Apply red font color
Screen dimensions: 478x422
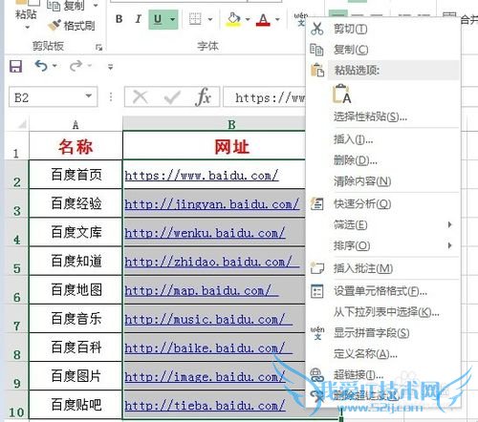click(263, 19)
